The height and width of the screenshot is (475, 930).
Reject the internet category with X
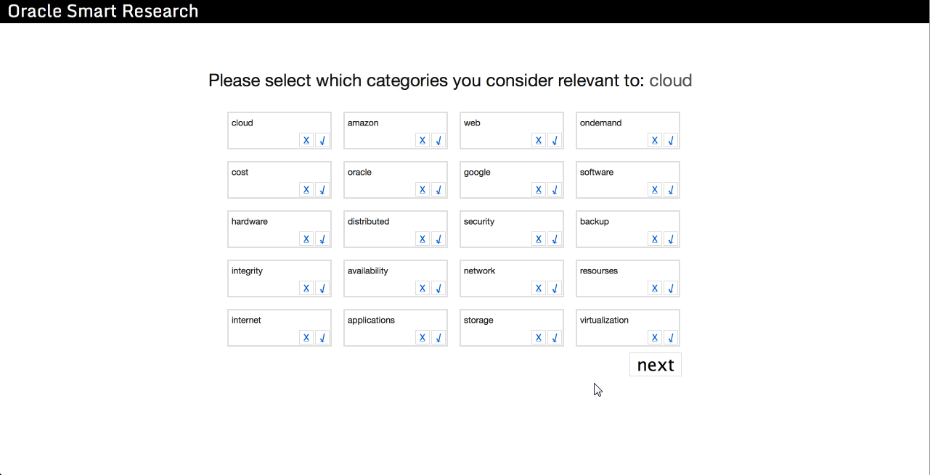click(x=306, y=338)
